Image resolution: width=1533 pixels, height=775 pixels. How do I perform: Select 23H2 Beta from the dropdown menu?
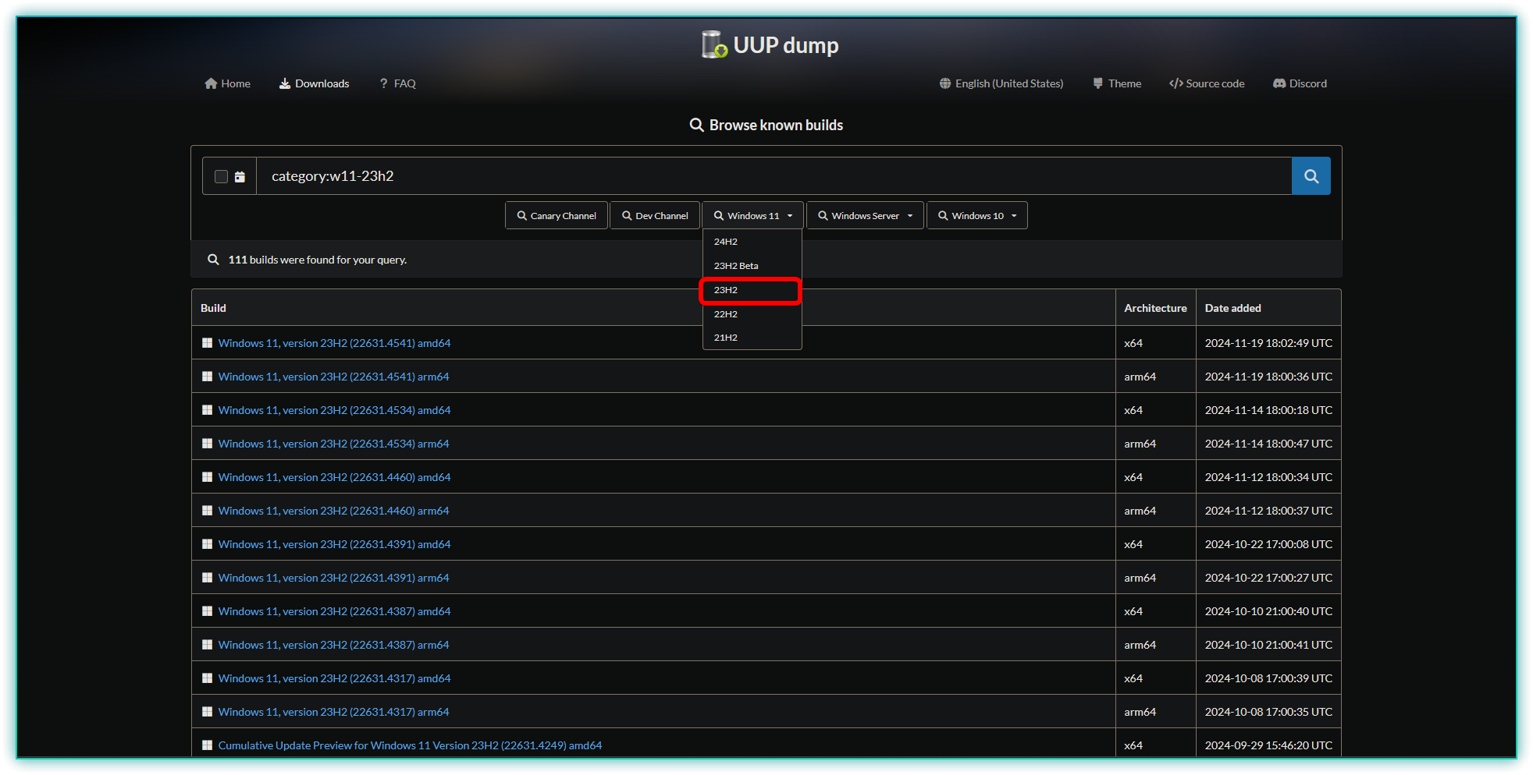click(752, 266)
